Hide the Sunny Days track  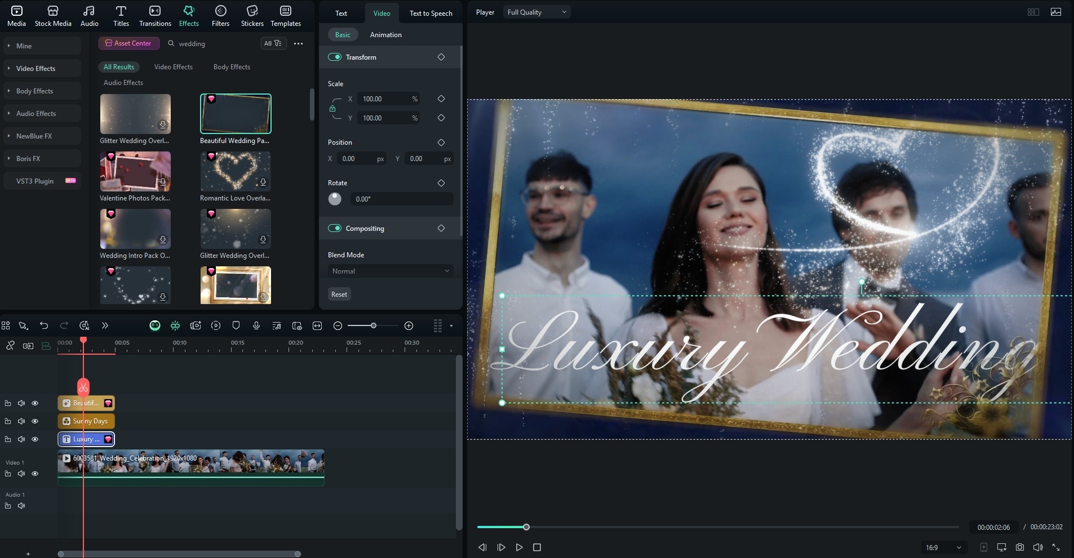[x=35, y=421]
